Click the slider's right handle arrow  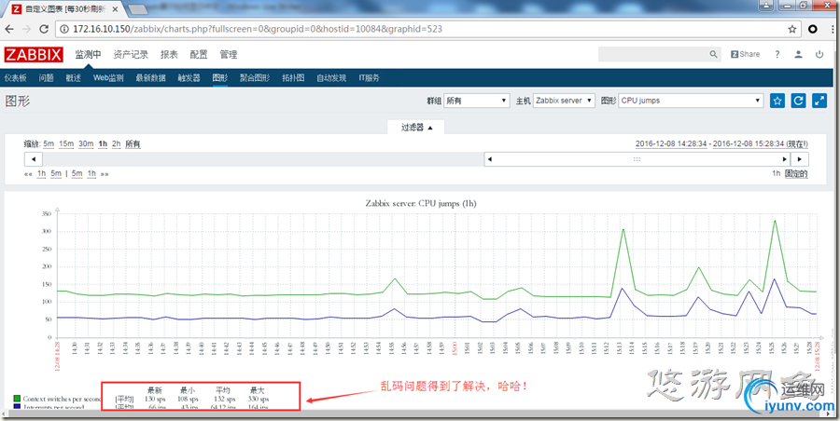pos(785,159)
